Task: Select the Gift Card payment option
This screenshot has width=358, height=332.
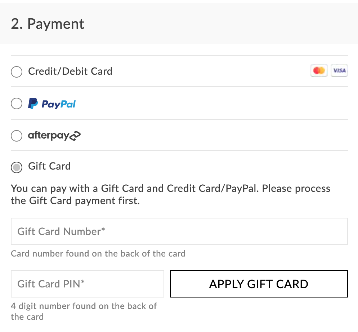Action: (17, 167)
